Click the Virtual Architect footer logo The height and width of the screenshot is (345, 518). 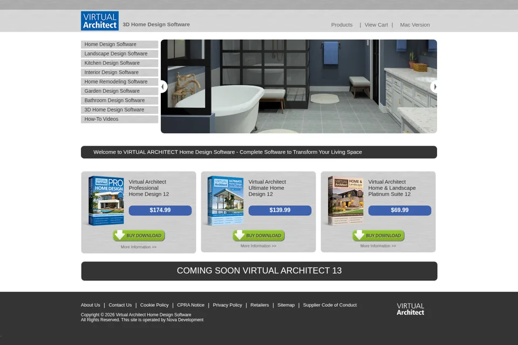coord(410,309)
